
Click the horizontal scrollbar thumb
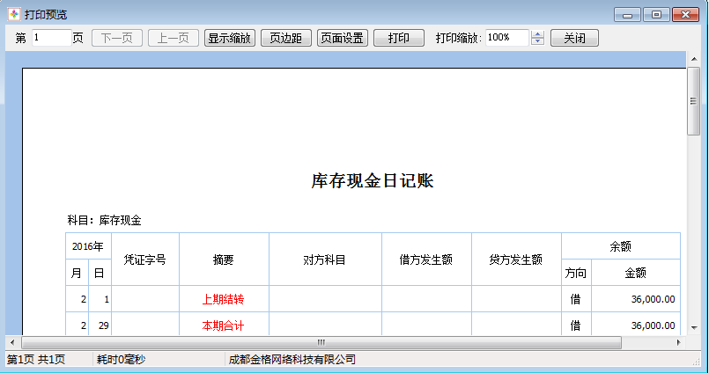pos(321,342)
